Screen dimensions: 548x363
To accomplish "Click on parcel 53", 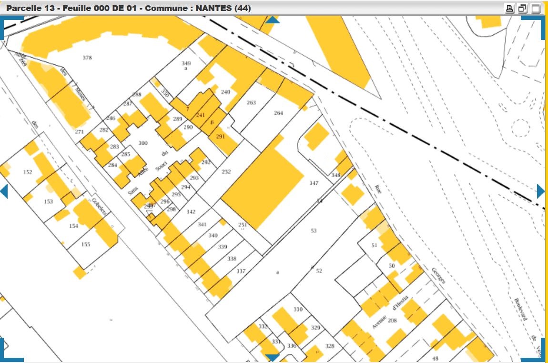I will (x=314, y=231).
